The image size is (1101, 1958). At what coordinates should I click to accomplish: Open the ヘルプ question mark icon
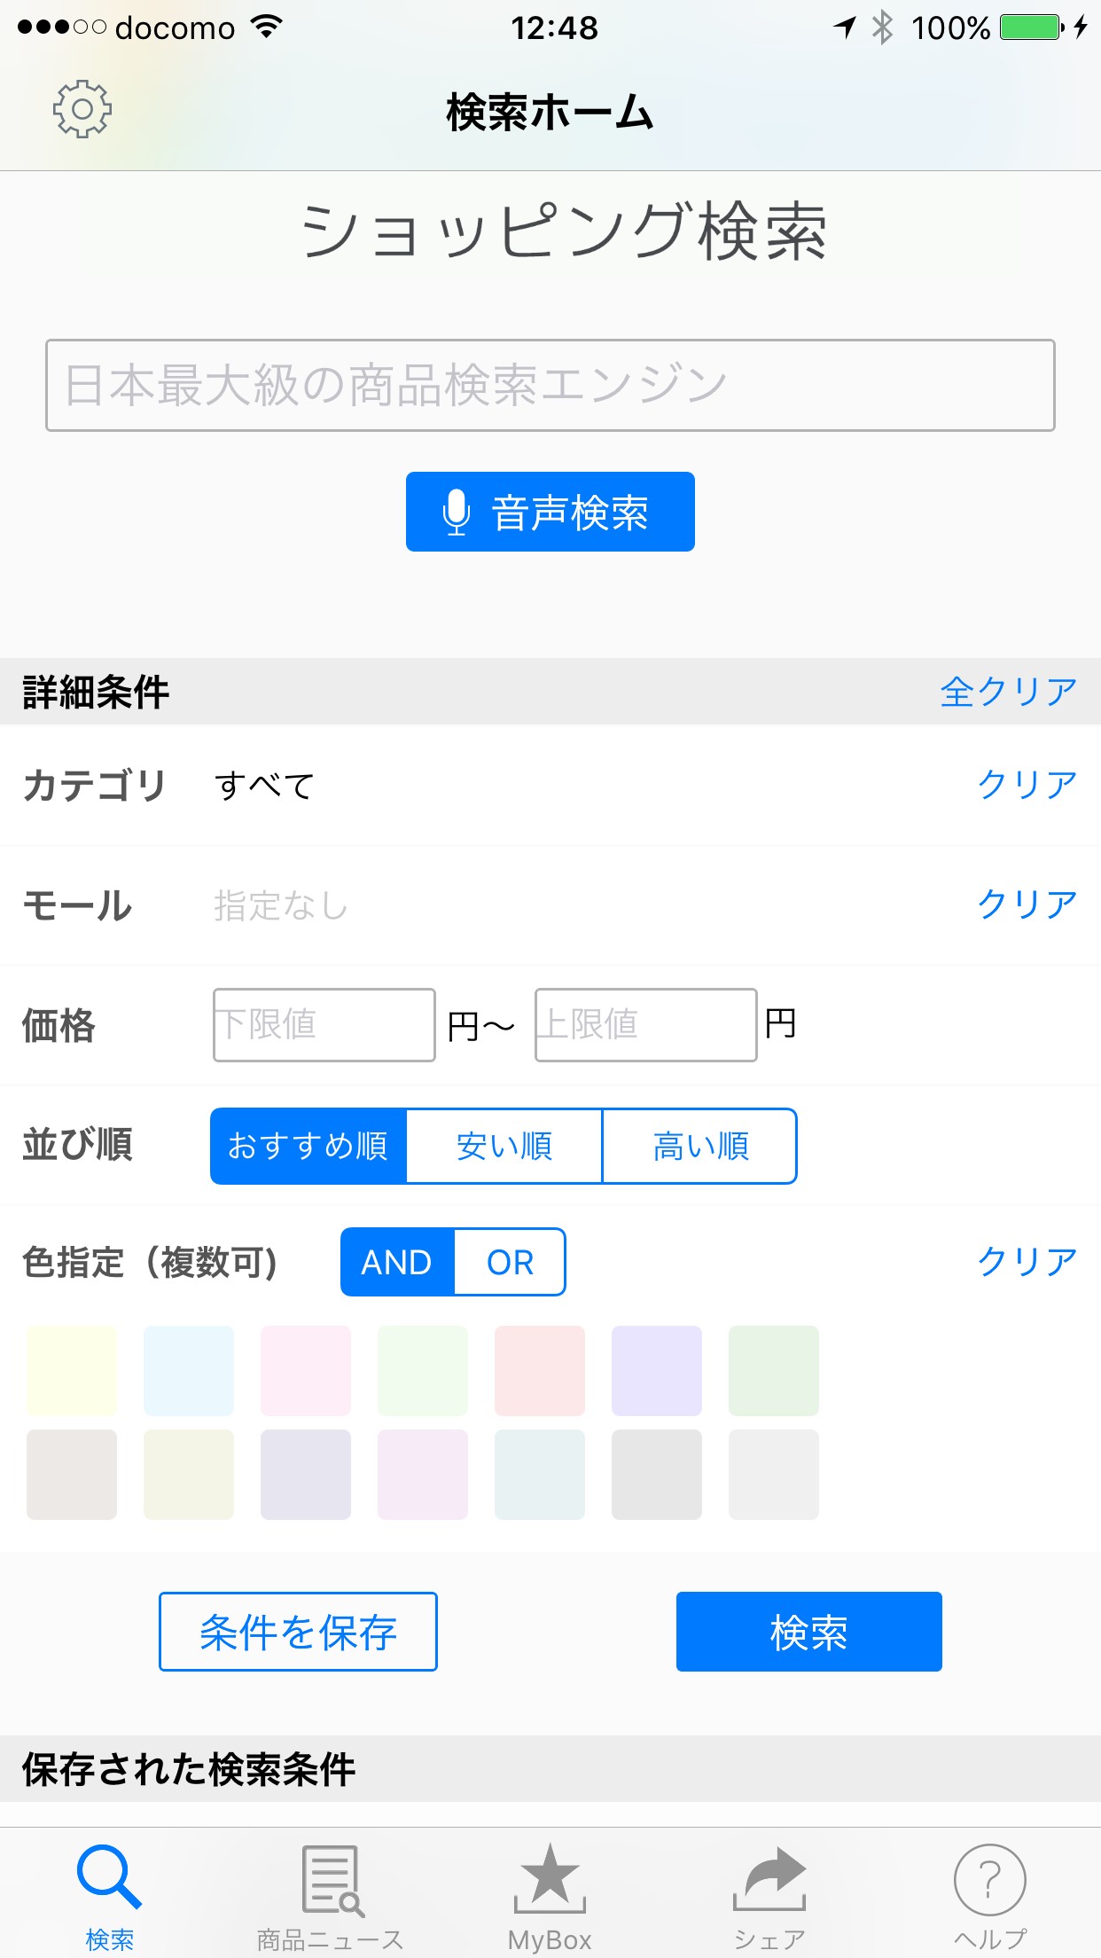point(989,1880)
